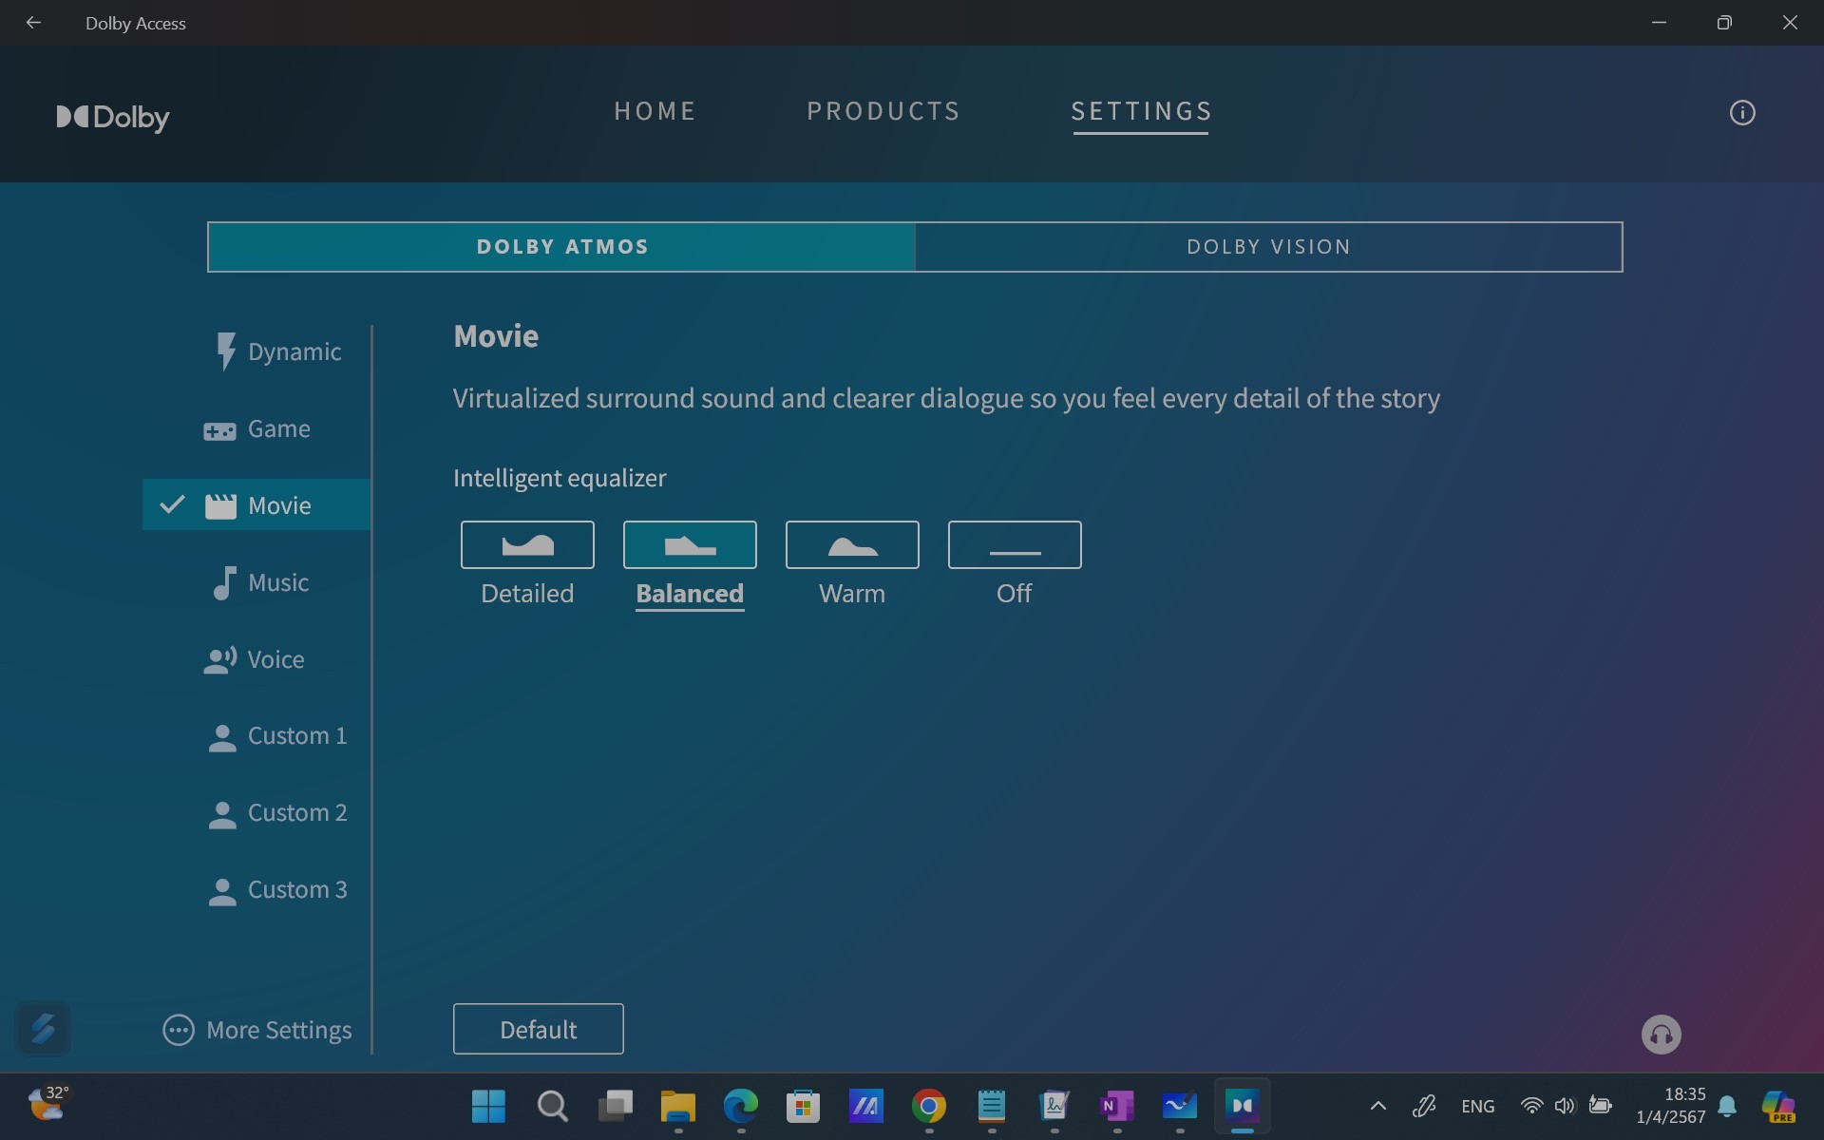Image resolution: width=1824 pixels, height=1140 pixels.
Task: Open the Home page
Action: click(x=655, y=111)
